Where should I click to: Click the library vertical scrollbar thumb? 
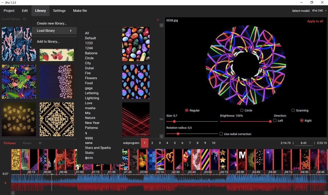161,119
